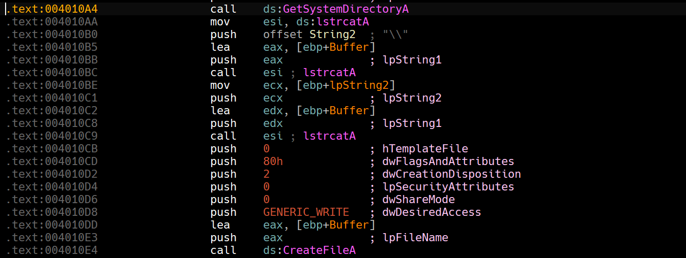Select the lpFileName comment
Image resolution: width=686 pixels, height=258 pixels.
pos(415,238)
